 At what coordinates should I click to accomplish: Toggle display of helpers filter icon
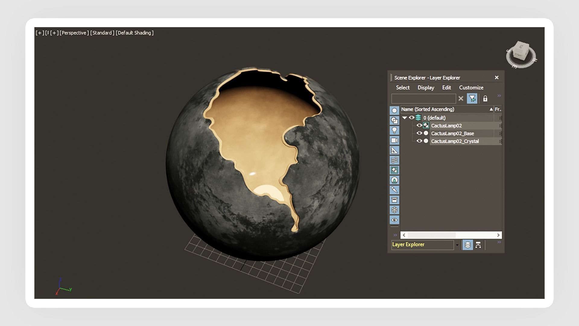click(x=394, y=150)
